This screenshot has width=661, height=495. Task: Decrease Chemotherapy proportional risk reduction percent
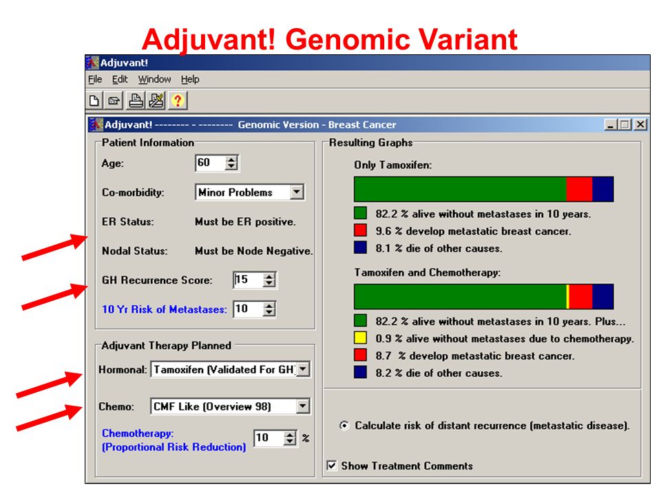point(290,441)
